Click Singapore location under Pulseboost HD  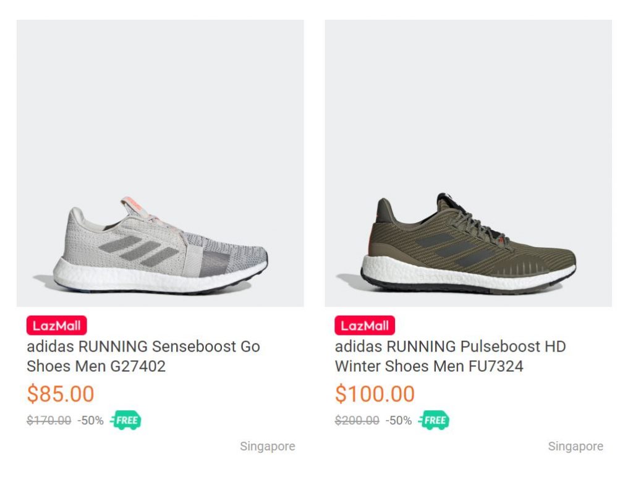(x=576, y=446)
